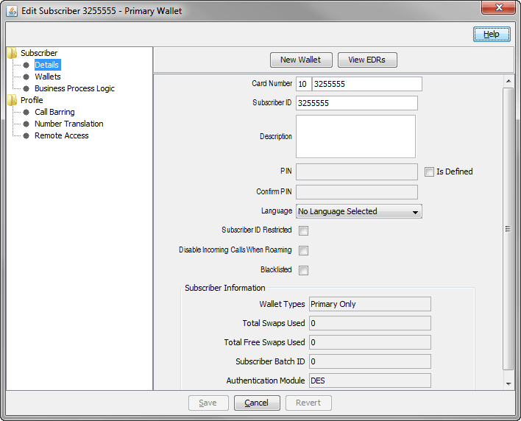Click the Subscriber folder icon
This screenshot has height=421, width=521.
click(13, 53)
